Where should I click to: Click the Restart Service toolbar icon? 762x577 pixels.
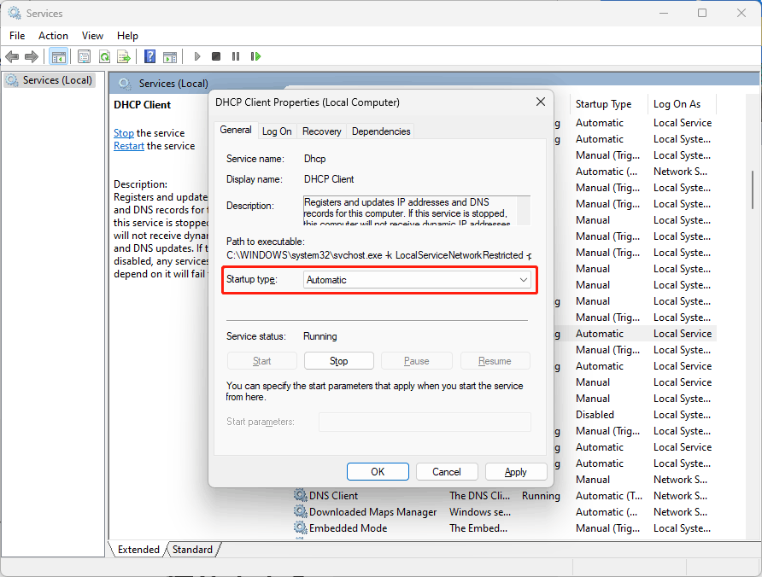255,56
